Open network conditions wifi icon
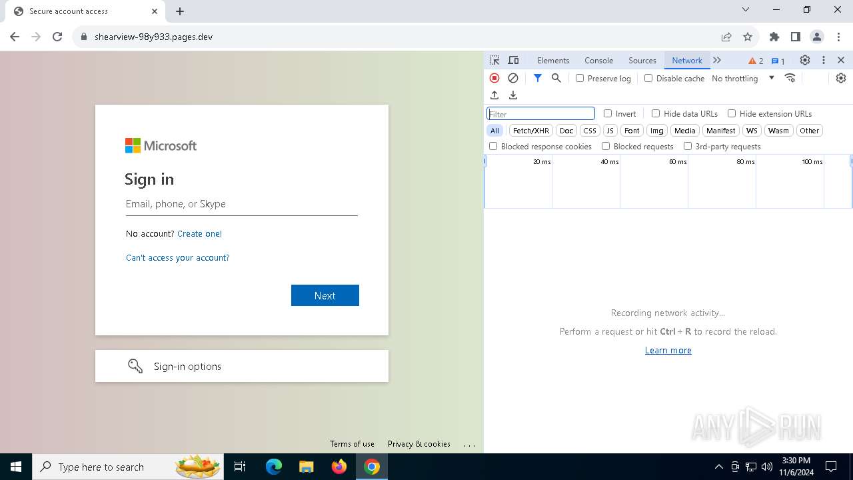The image size is (853, 480). (x=790, y=78)
